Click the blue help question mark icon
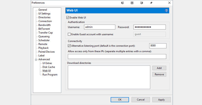 (x=166, y=11)
